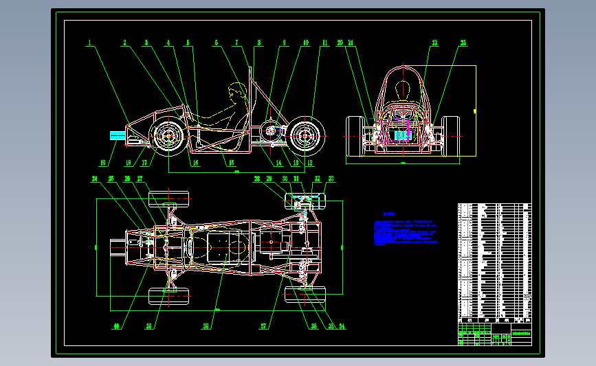Select balloon label 4 above the side view
The height and width of the screenshot is (366, 596).
pos(168,43)
